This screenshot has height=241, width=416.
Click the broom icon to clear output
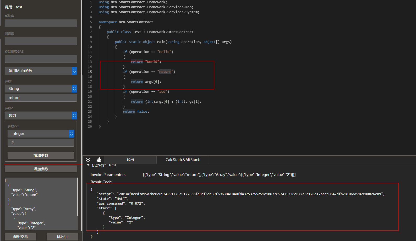(x=99, y=160)
